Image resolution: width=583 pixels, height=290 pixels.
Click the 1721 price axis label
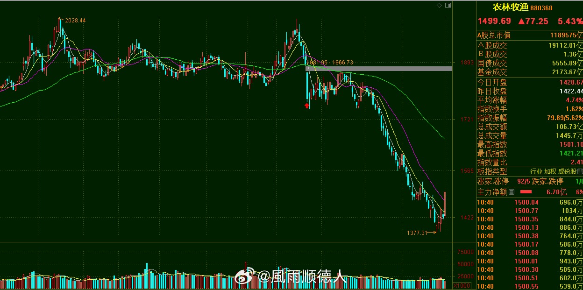click(467, 120)
